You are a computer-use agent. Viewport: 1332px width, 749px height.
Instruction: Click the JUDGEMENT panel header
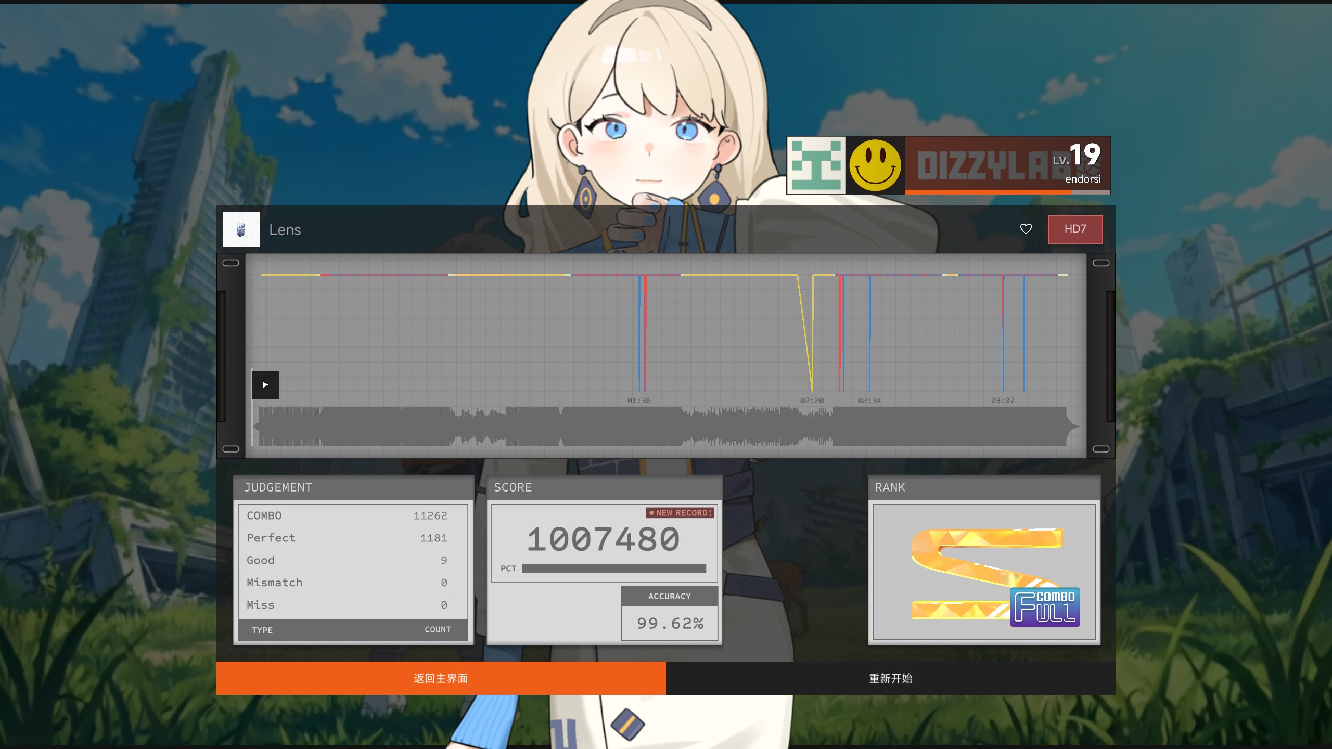[353, 487]
